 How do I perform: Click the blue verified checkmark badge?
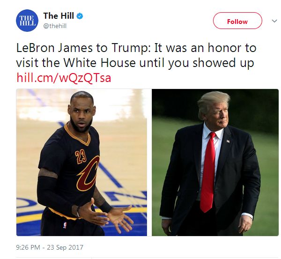80,16
